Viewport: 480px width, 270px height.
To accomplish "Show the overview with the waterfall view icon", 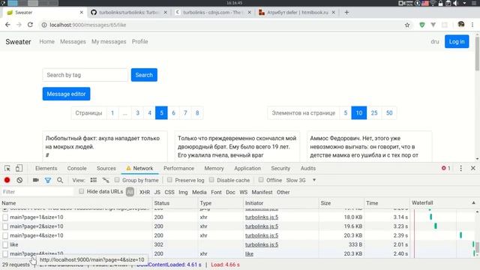I will click(106, 180).
